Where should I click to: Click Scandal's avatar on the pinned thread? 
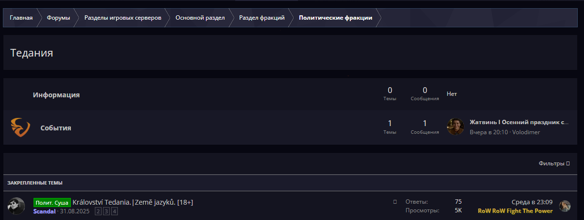tap(16, 206)
